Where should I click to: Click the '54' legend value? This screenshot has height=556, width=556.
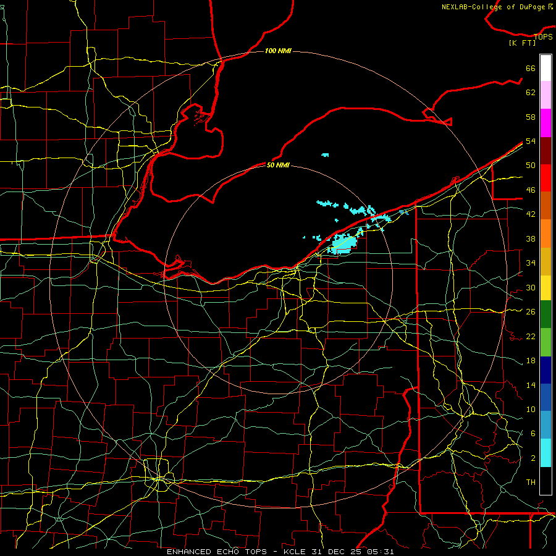coord(531,141)
